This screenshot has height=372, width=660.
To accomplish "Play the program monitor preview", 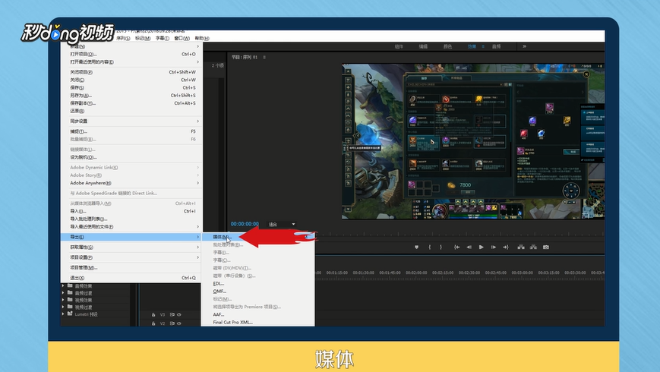I will [481, 247].
